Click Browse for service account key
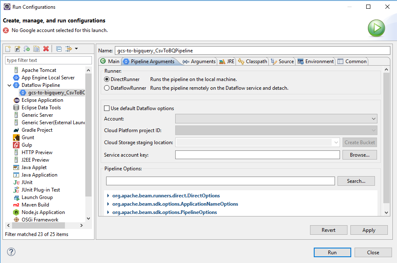Screen dimensions: 397x263 360,155
